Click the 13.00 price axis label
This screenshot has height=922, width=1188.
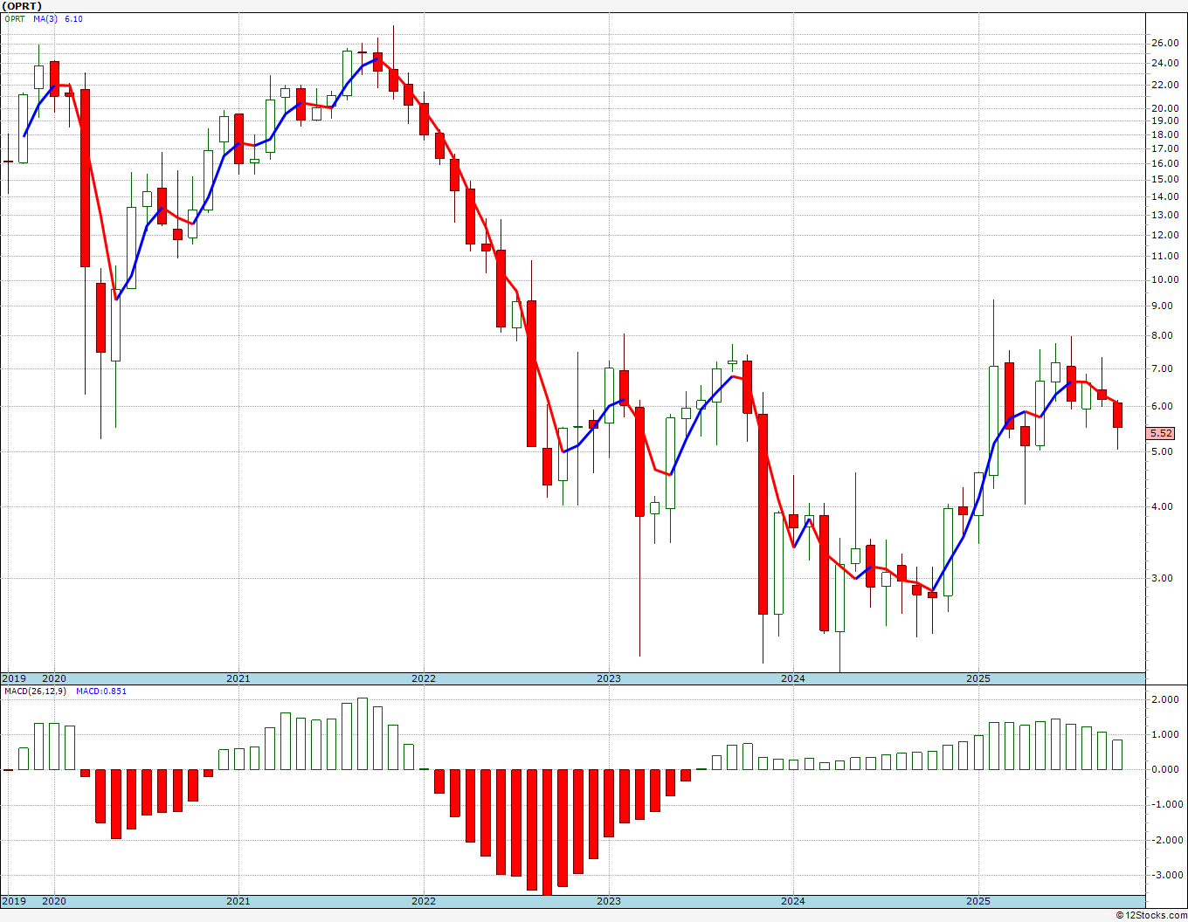point(1164,216)
